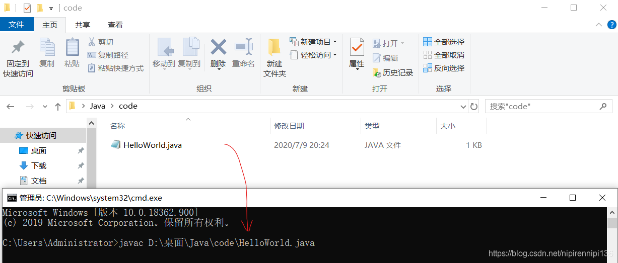Choose Paste shortcut command
This screenshot has height=263, width=618.
pyautogui.click(x=116, y=68)
